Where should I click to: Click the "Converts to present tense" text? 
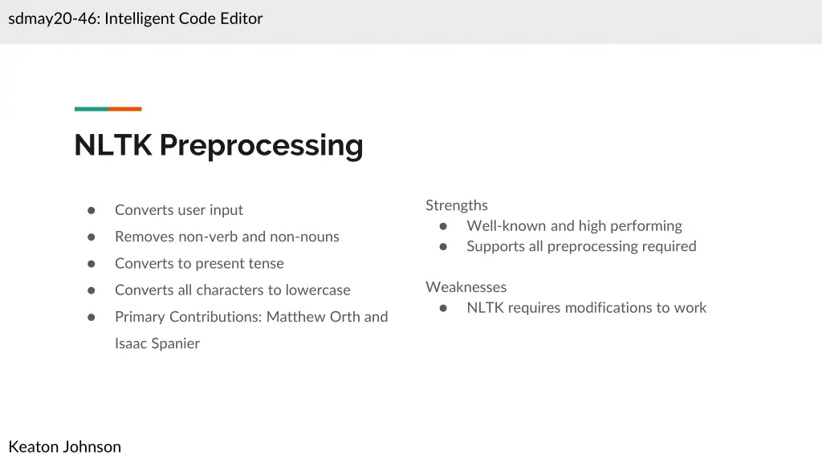[199, 264]
